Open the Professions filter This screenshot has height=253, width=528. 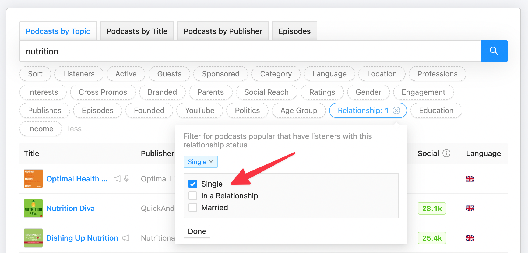click(x=437, y=74)
